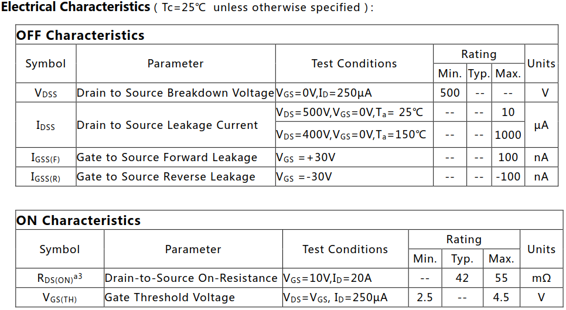This screenshot has width=566, height=310.
Task: Click the "ON Characteristics" table heading
Action: (x=79, y=220)
